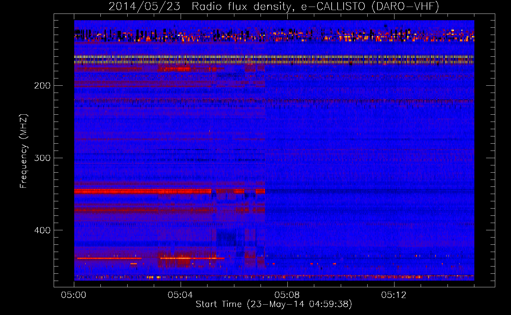Click the 'Frequency (MHZ)' axis label
Image resolution: width=511 pixels, height=315 pixels.
[24, 151]
